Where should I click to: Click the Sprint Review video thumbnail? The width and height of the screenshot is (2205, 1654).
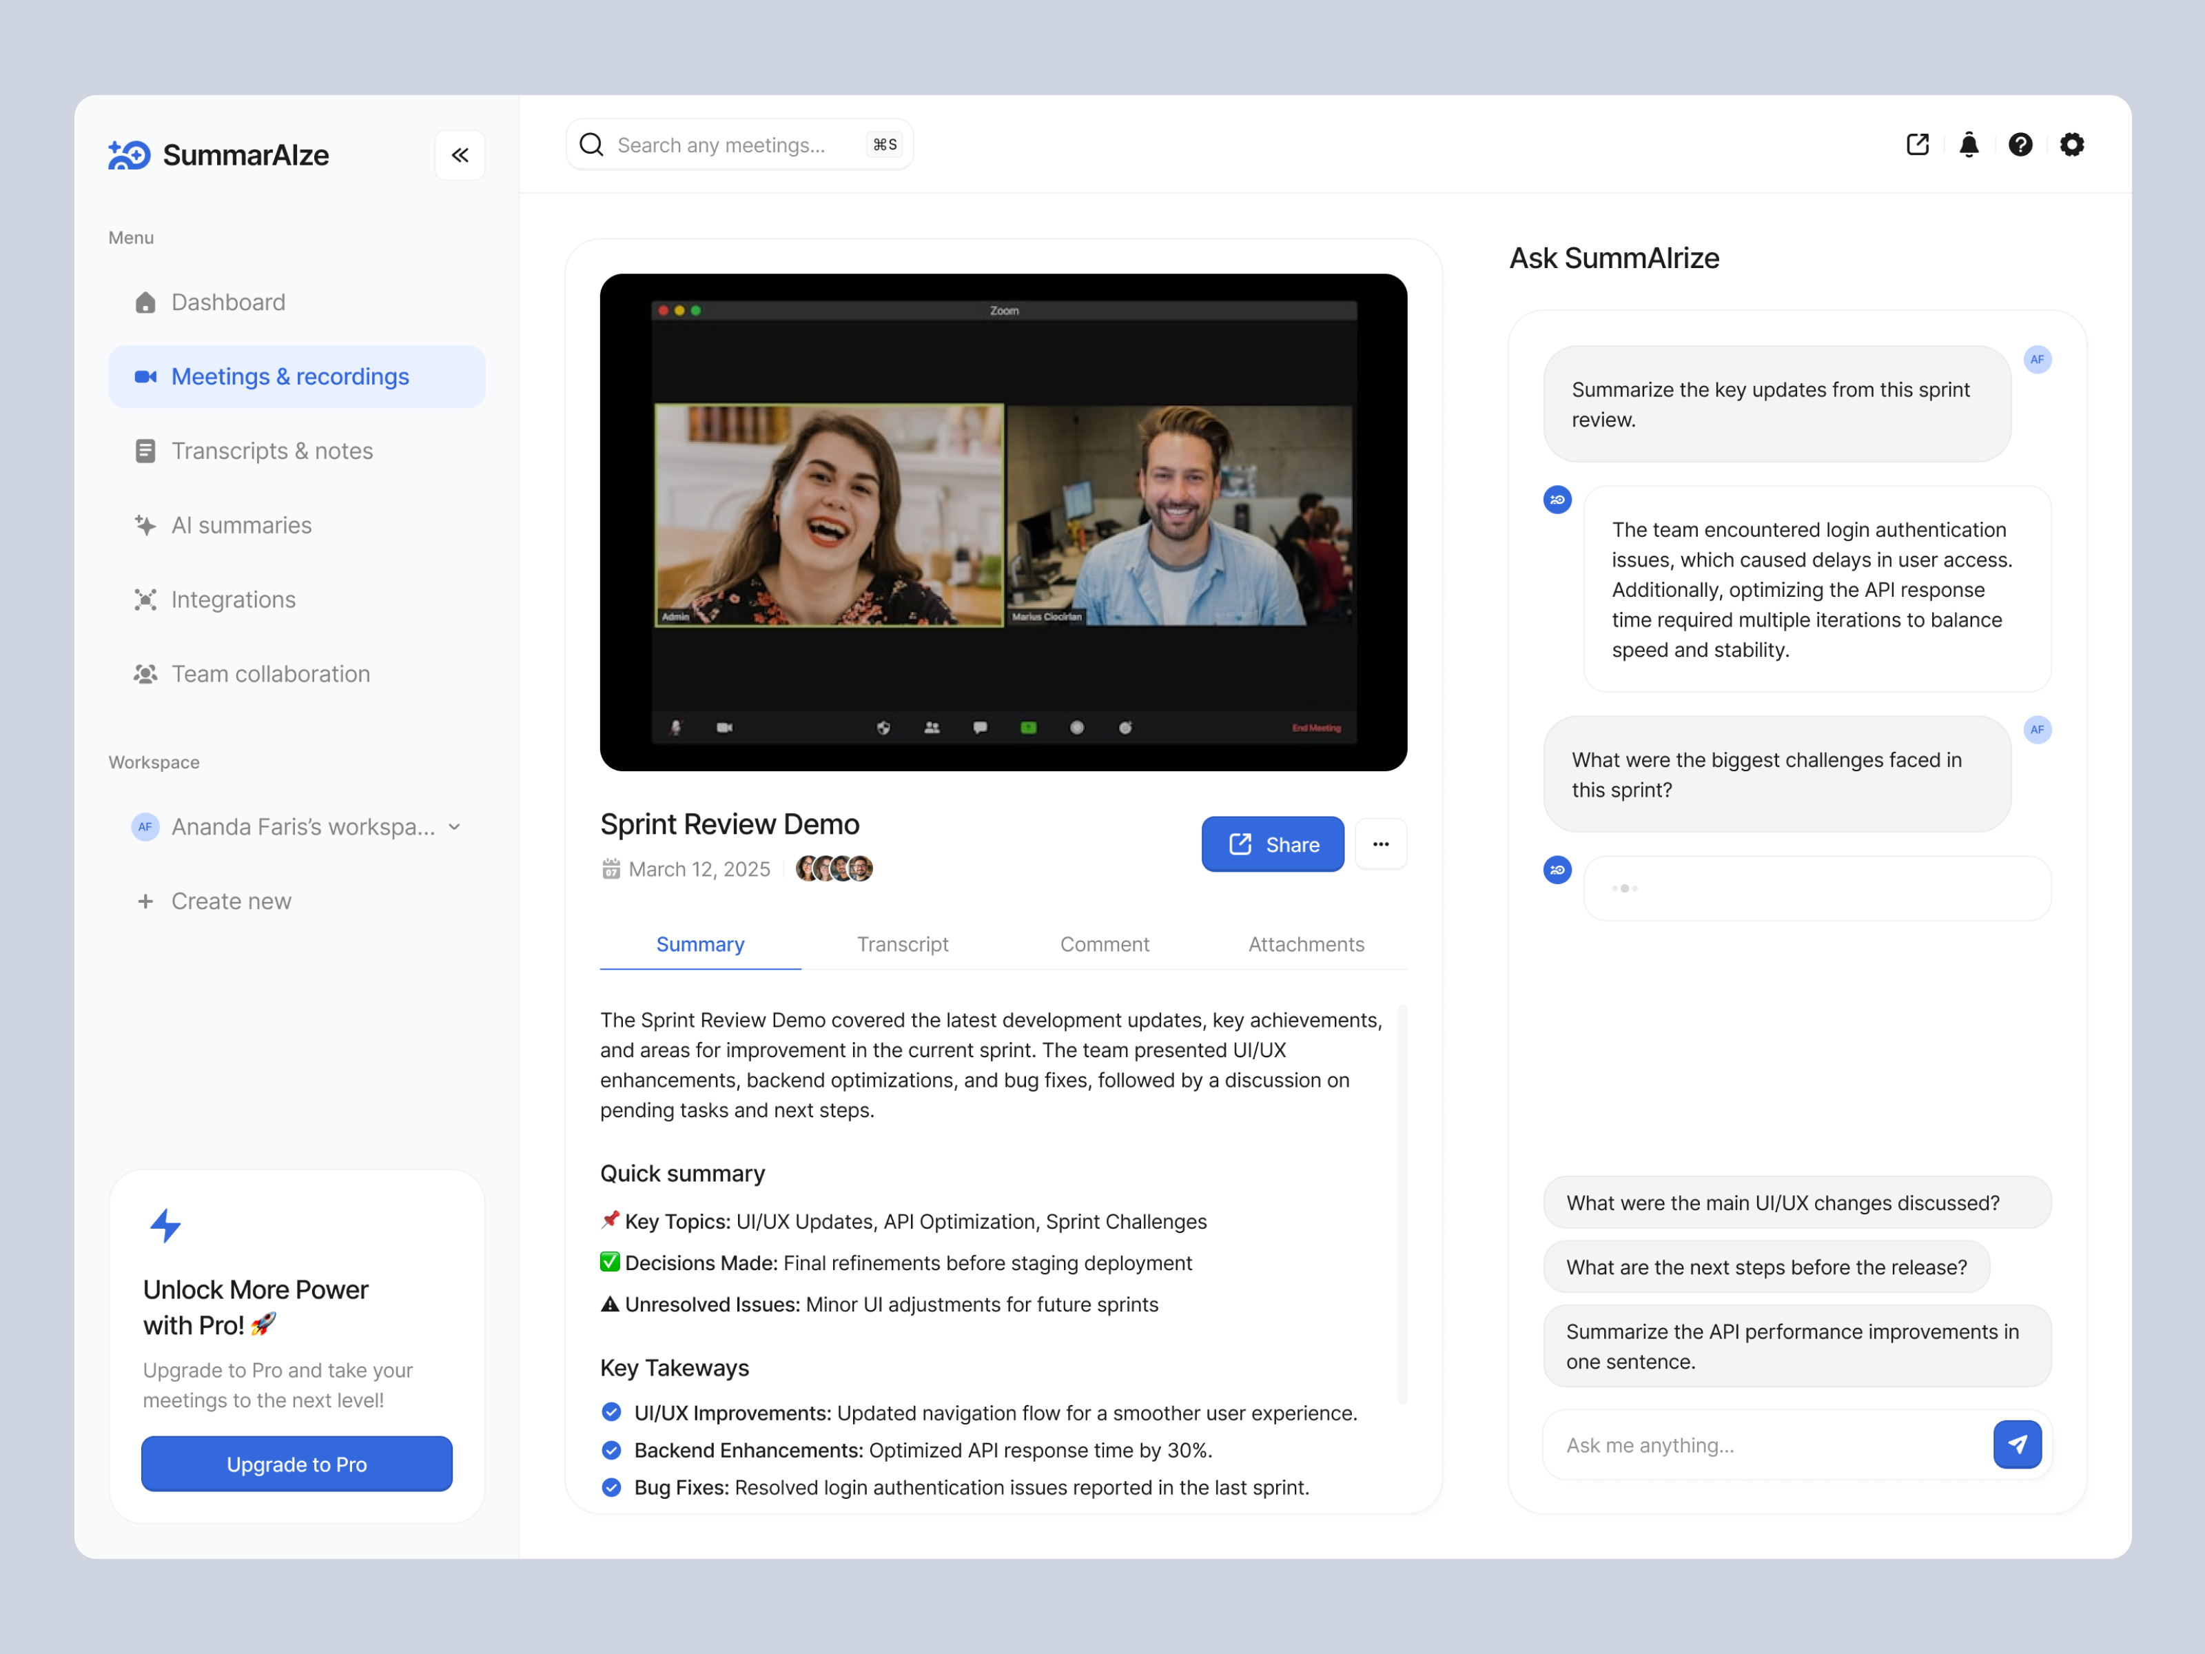tap(1003, 522)
